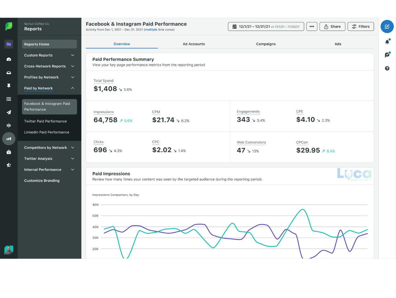Open LinkedIn Paid Performance report
Image resolution: width=396 pixels, height=298 pixels.
tap(47, 132)
